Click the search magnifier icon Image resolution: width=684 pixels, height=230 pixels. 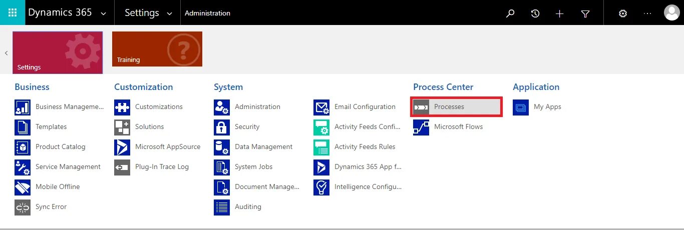coord(510,13)
